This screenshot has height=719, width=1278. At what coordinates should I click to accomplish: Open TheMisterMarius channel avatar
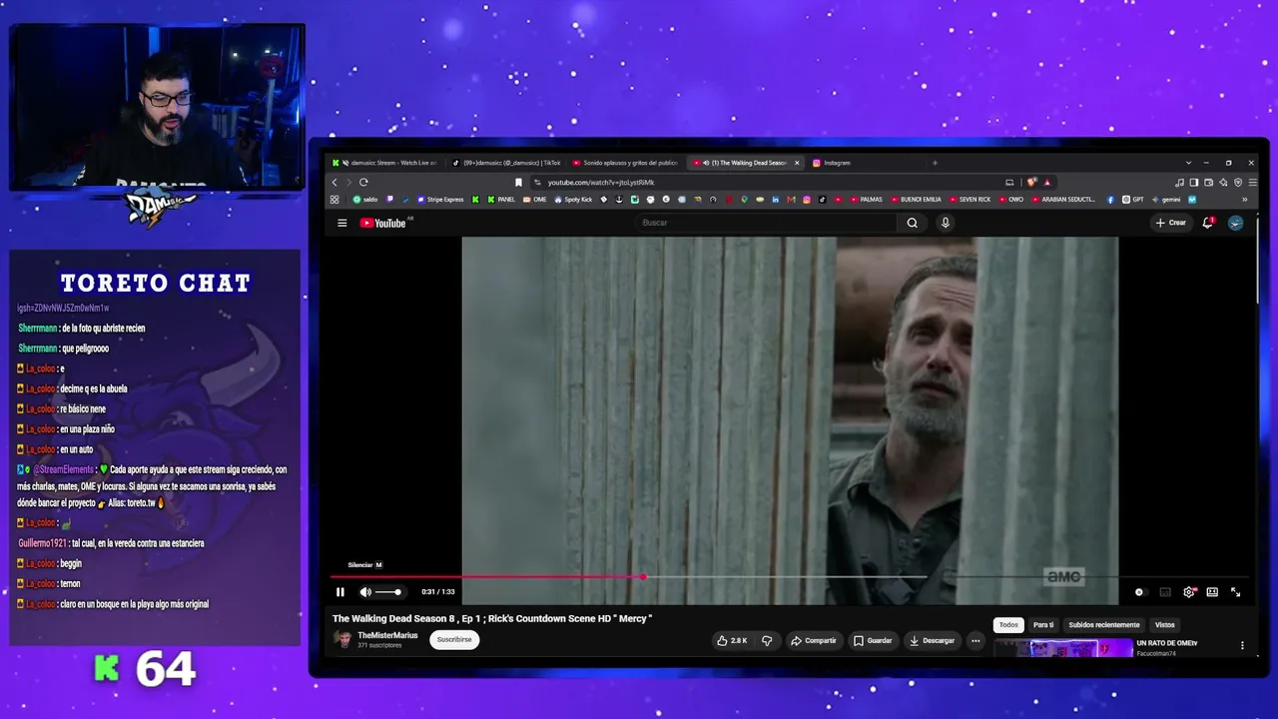click(x=344, y=639)
